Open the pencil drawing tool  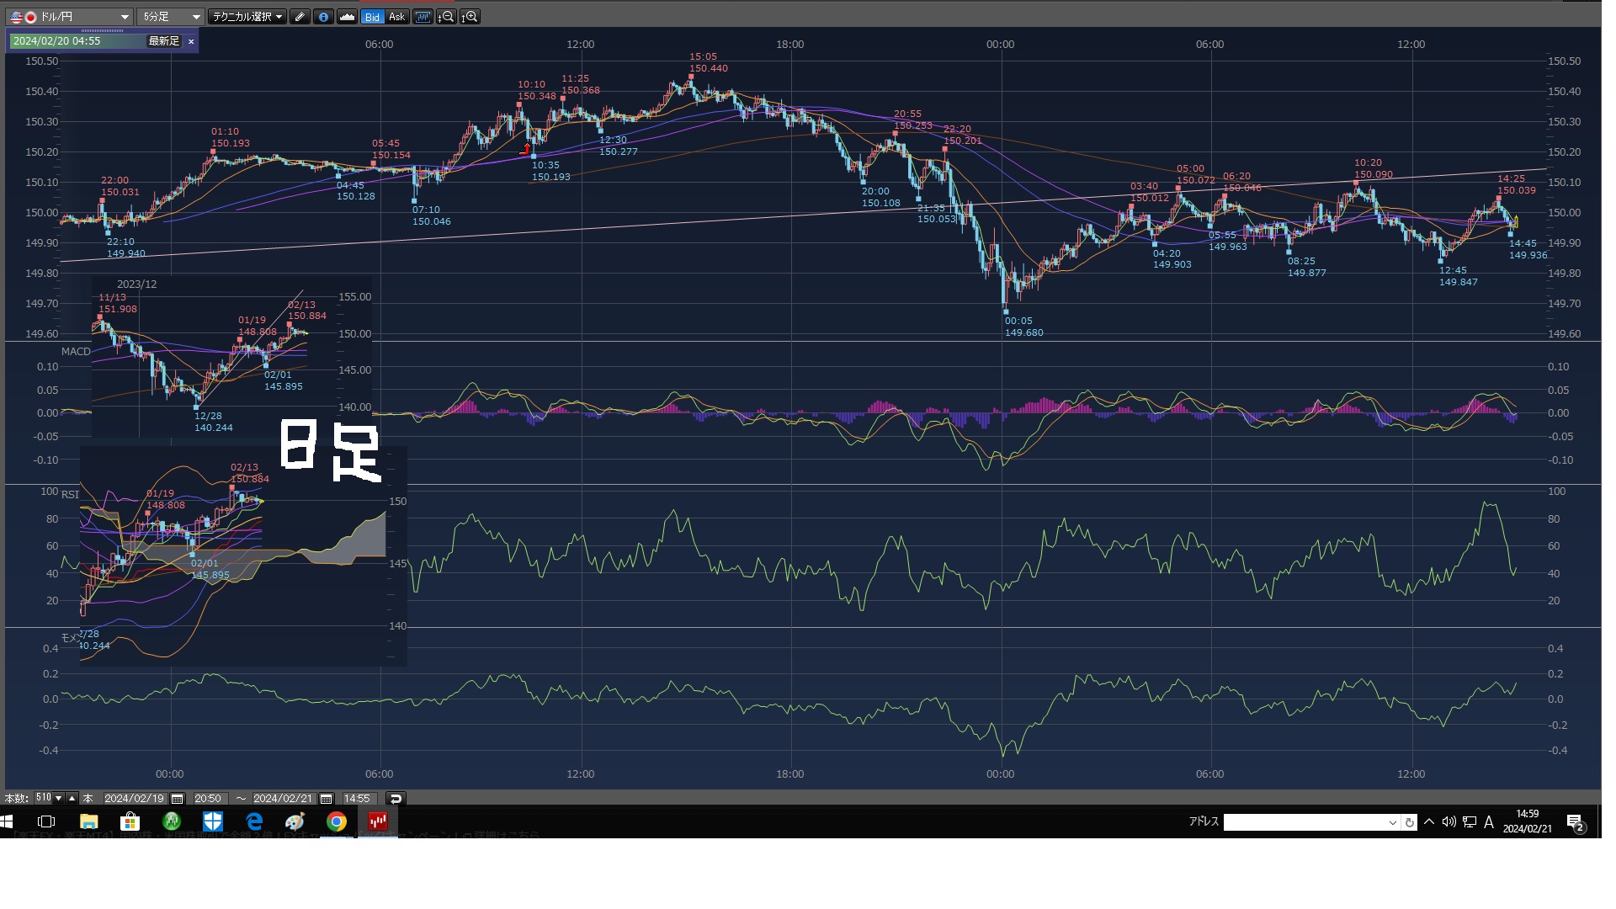(300, 17)
